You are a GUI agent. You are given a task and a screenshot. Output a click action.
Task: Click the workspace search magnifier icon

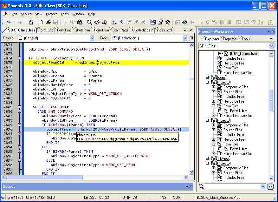(201, 186)
